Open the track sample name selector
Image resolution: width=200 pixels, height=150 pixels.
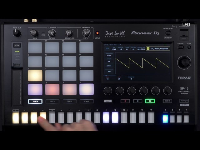click(158, 49)
